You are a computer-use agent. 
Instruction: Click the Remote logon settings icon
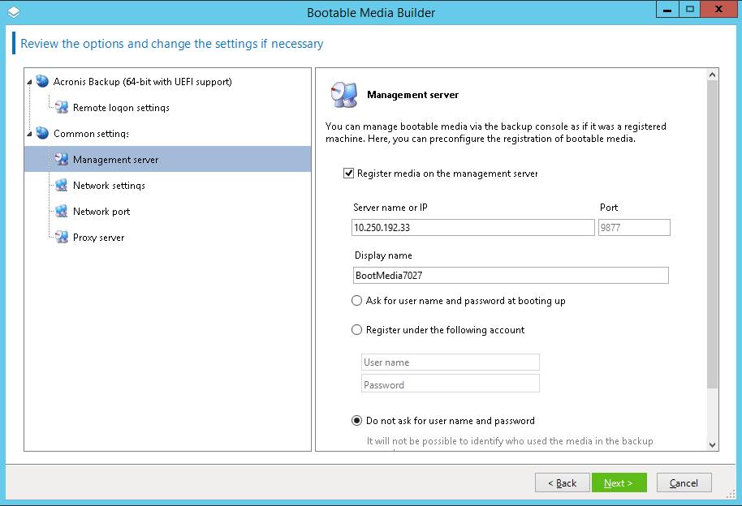62,107
